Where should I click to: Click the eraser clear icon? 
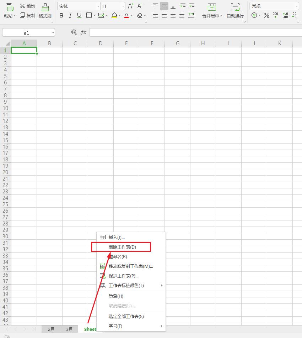tap(140, 15)
